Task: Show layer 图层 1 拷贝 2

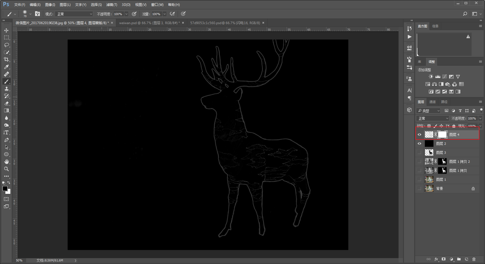Action: (x=419, y=162)
